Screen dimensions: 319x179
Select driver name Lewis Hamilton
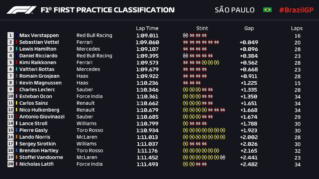tap(38, 49)
